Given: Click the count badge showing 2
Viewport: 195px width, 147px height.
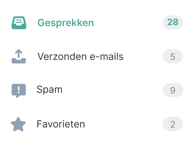Looking at the screenshot, I should pos(173,124).
